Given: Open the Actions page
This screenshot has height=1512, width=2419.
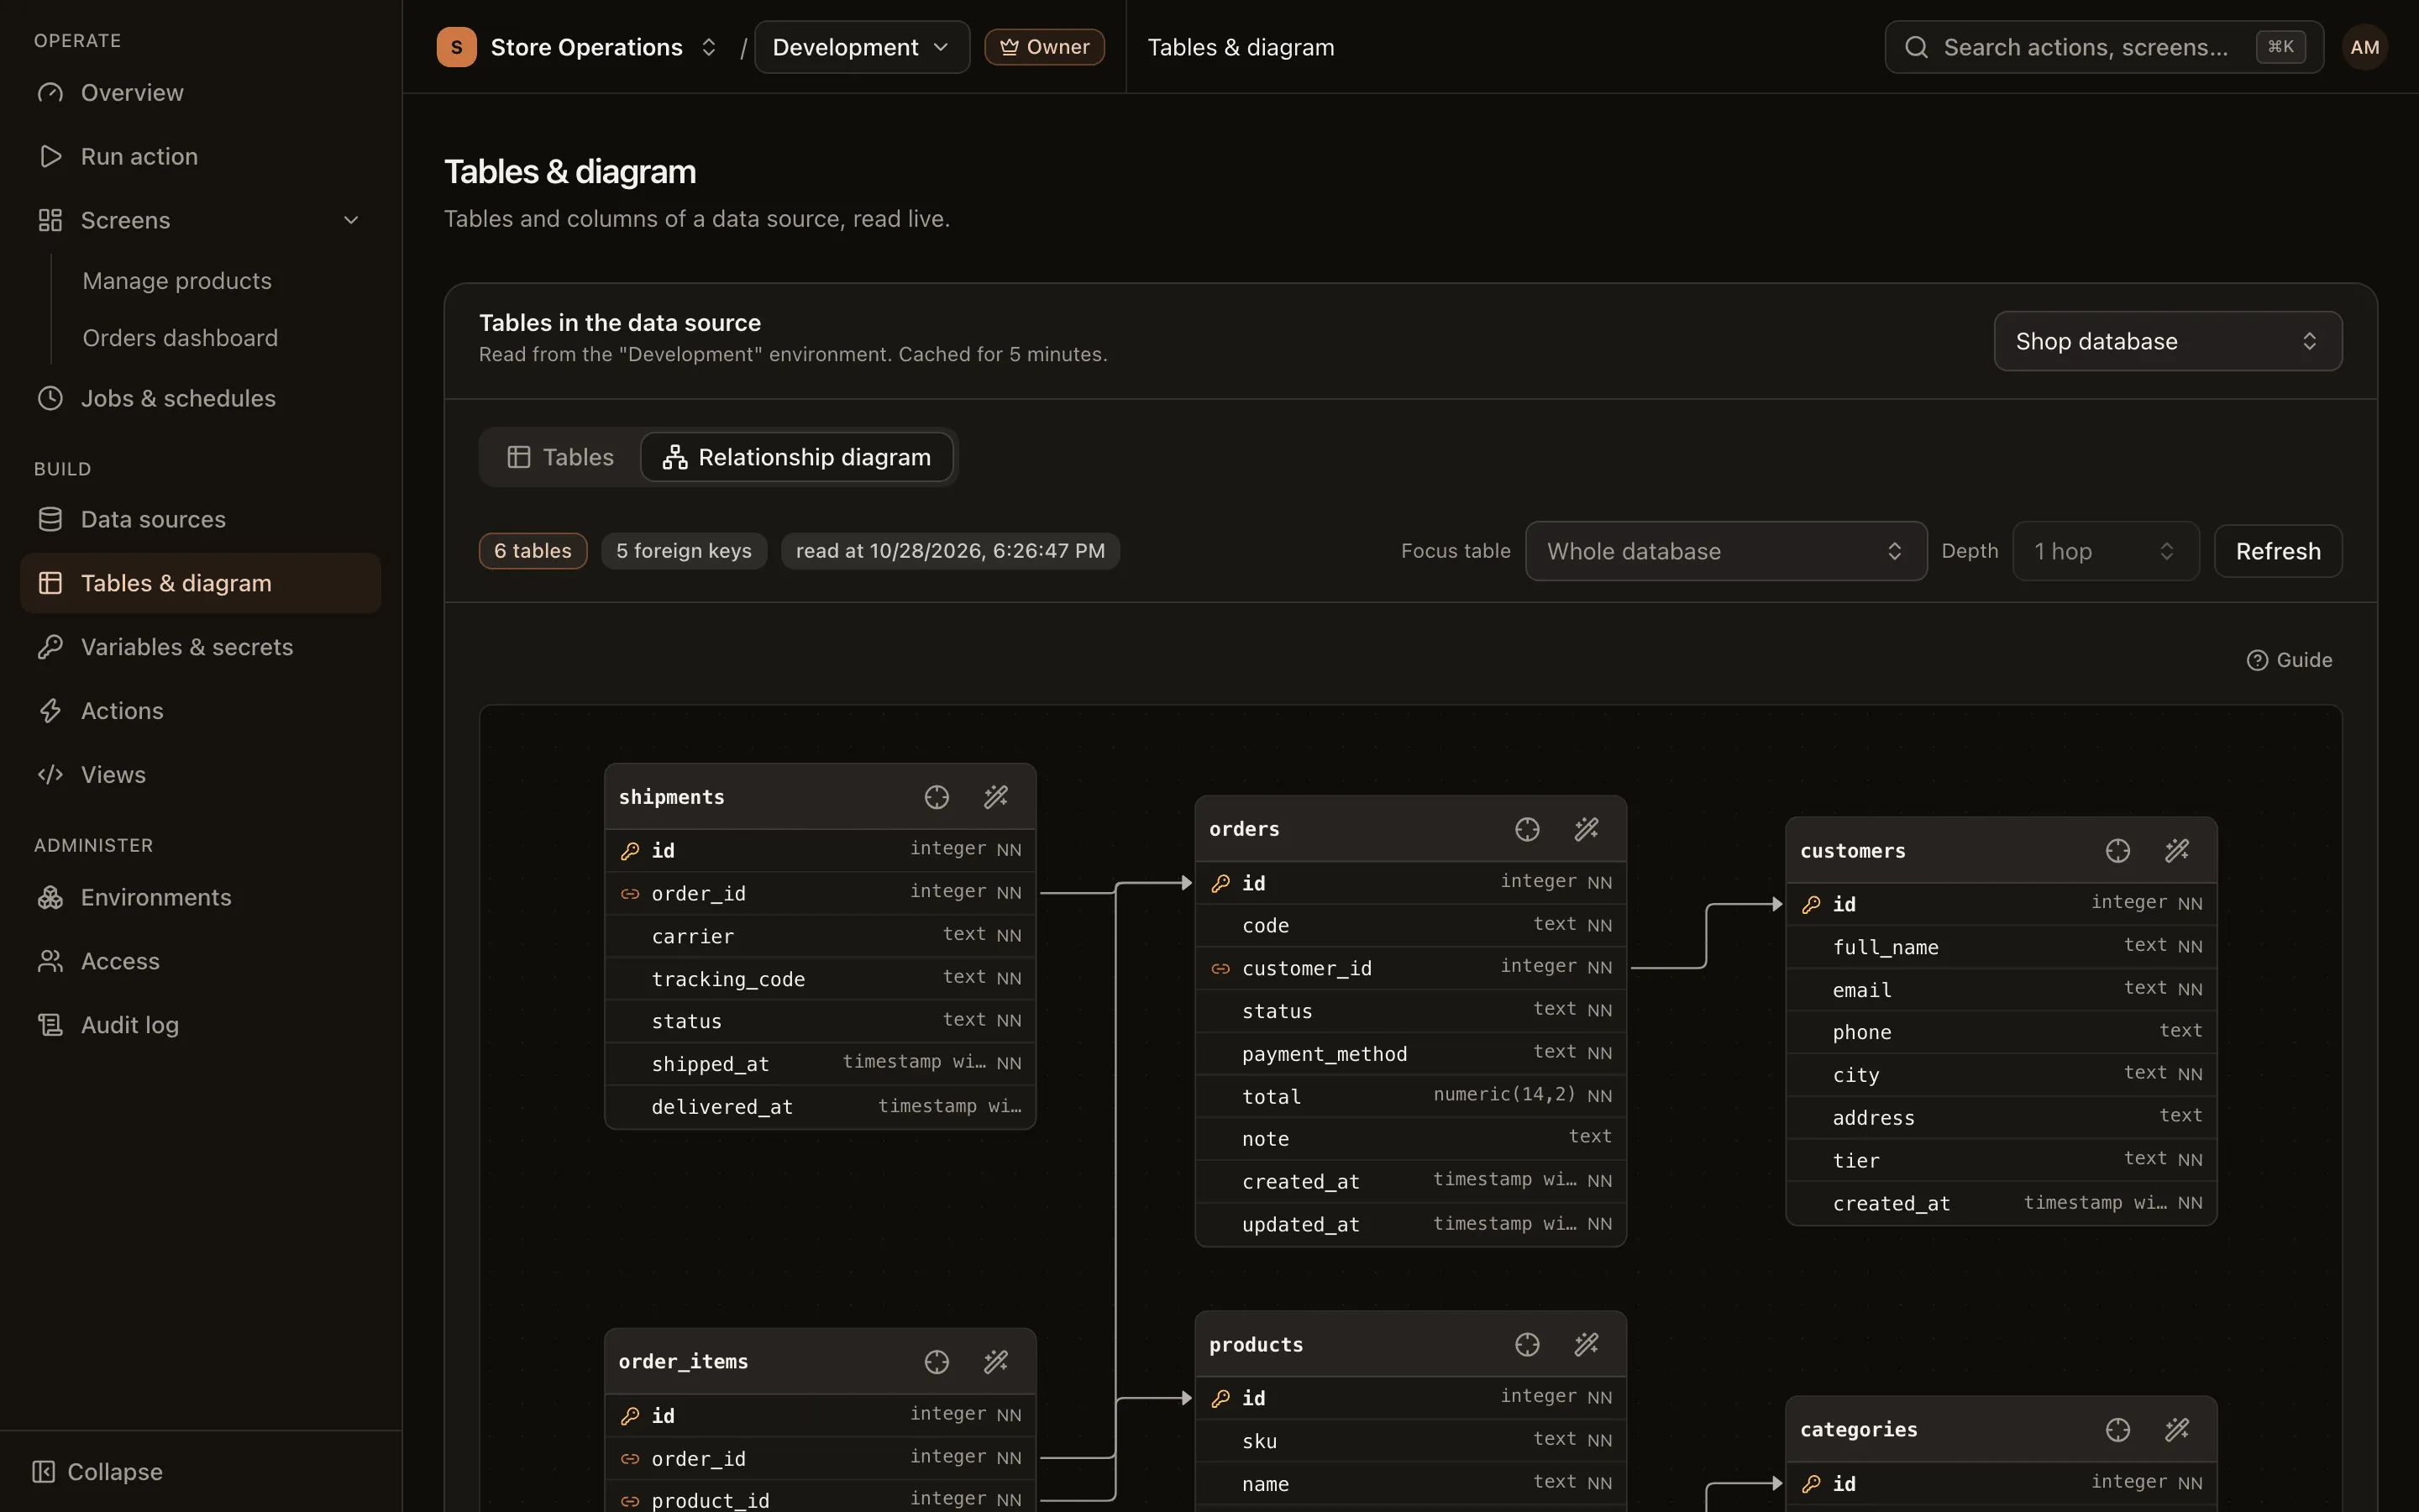Looking at the screenshot, I should 201,711.
